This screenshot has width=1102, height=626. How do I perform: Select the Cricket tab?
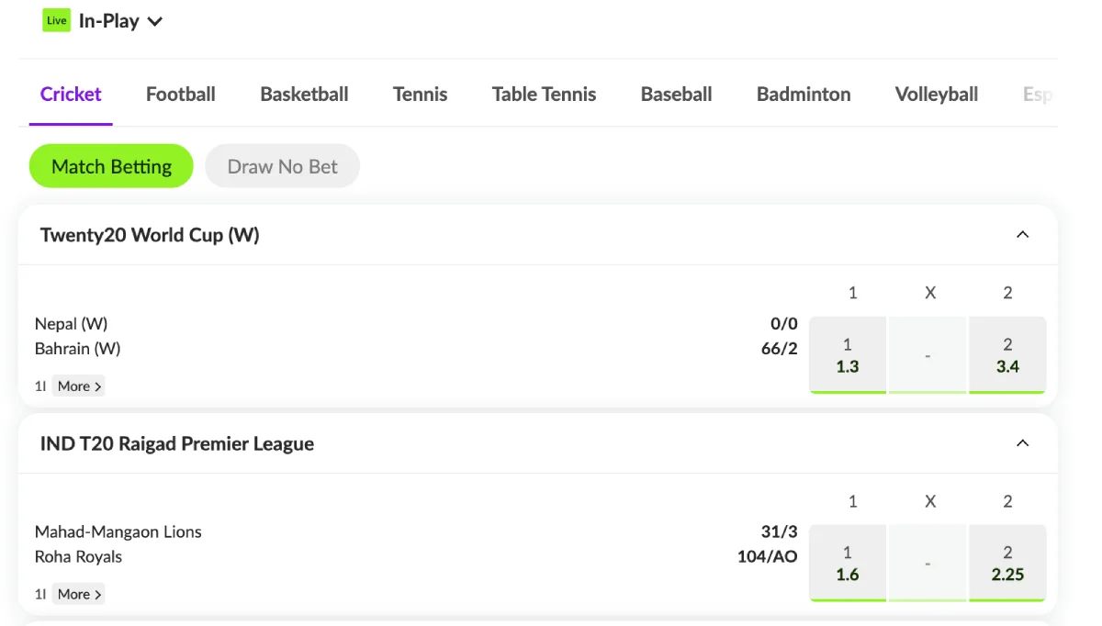(x=71, y=95)
